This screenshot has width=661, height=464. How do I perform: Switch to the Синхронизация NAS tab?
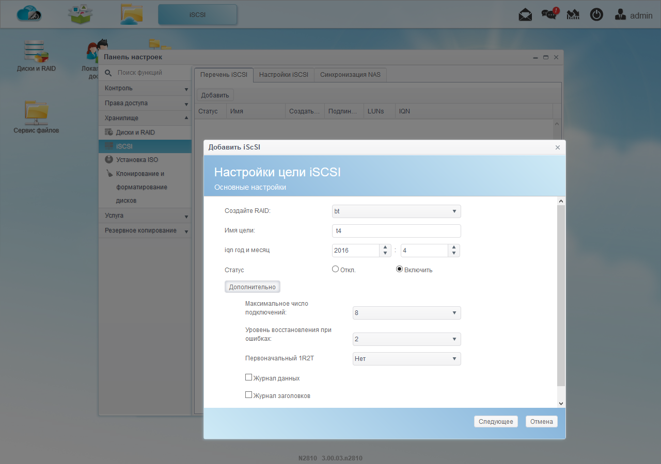pos(350,75)
